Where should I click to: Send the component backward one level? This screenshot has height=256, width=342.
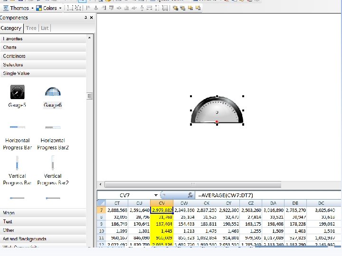198,8
